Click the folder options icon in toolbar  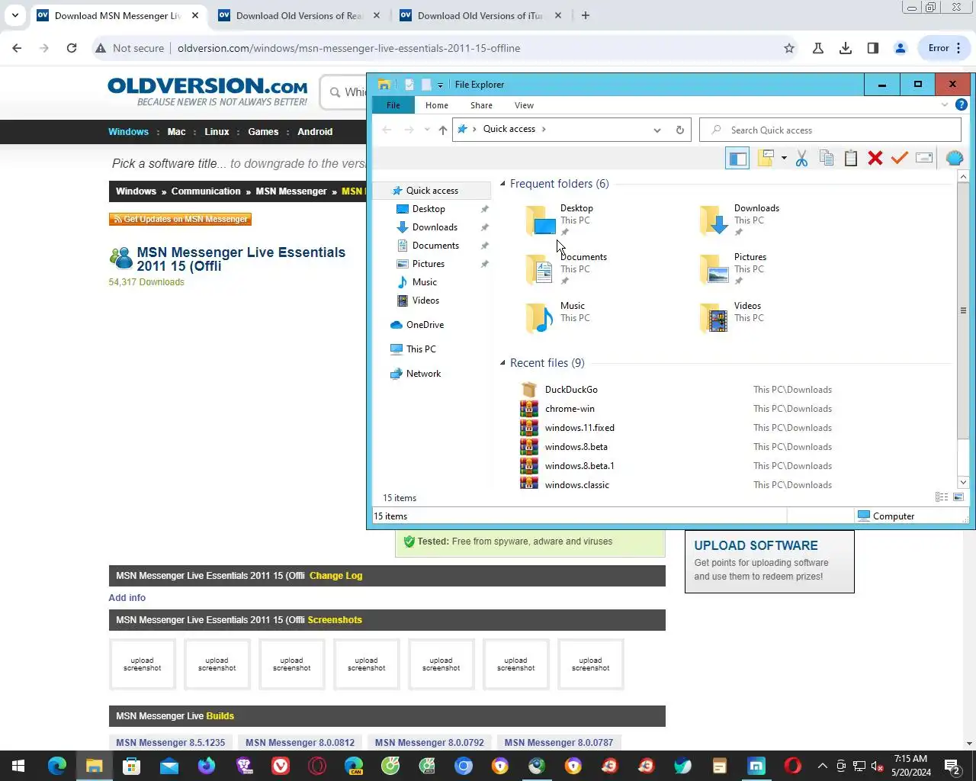[x=766, y=158]
